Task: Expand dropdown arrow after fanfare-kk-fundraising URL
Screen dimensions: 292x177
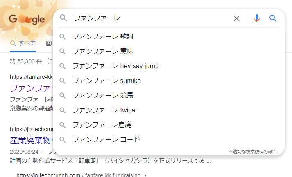Action: tap(145, 175)
